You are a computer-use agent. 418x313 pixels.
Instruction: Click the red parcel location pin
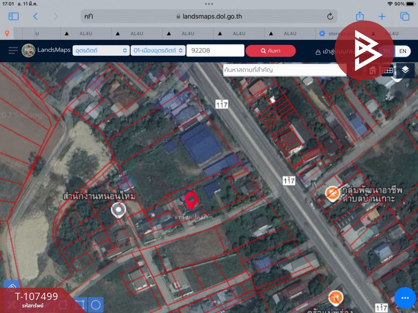[x=191, y=201]
